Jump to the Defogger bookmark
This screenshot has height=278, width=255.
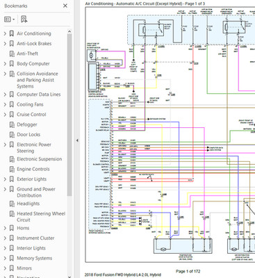pyautogui.click(x=27, y=124)
